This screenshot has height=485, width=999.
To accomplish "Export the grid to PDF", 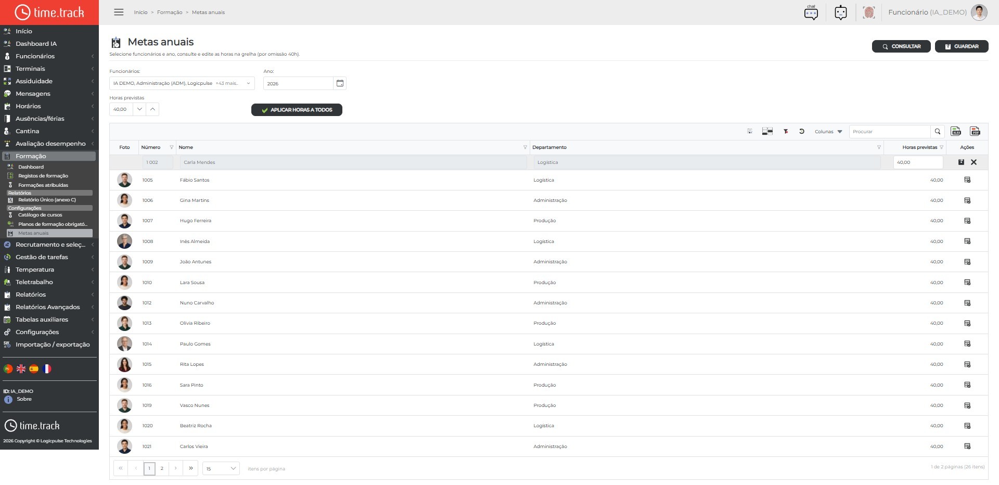I will [975, 132].
